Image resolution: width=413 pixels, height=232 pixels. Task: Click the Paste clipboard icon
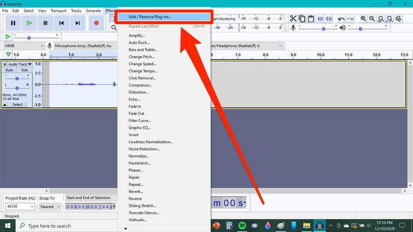[311, 19]
